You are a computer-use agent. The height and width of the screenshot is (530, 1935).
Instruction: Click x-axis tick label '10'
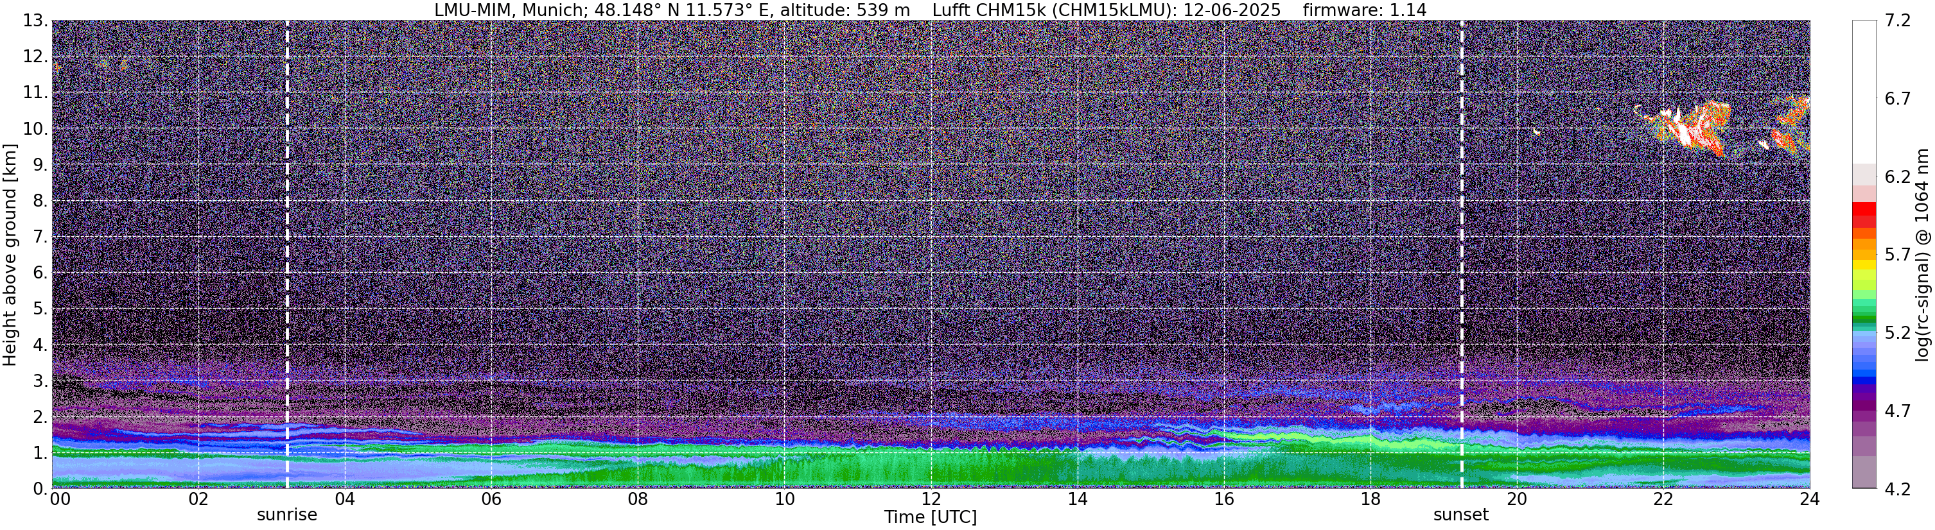[784, 499]
